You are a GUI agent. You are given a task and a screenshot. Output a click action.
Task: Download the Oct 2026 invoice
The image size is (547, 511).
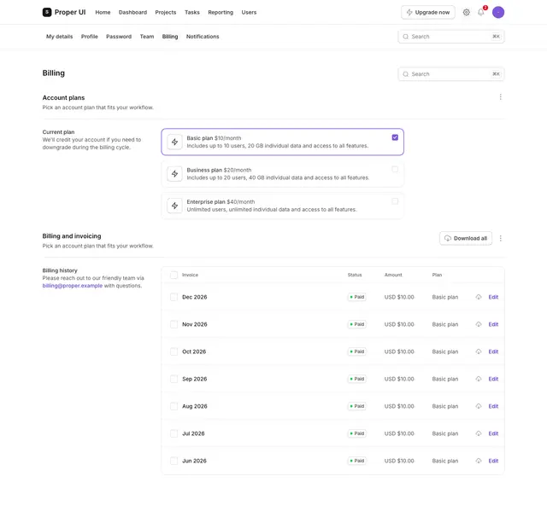click(479, 351)
